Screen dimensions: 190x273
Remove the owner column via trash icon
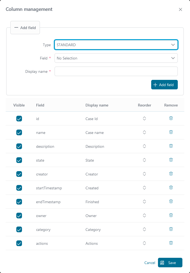point(171,215)
